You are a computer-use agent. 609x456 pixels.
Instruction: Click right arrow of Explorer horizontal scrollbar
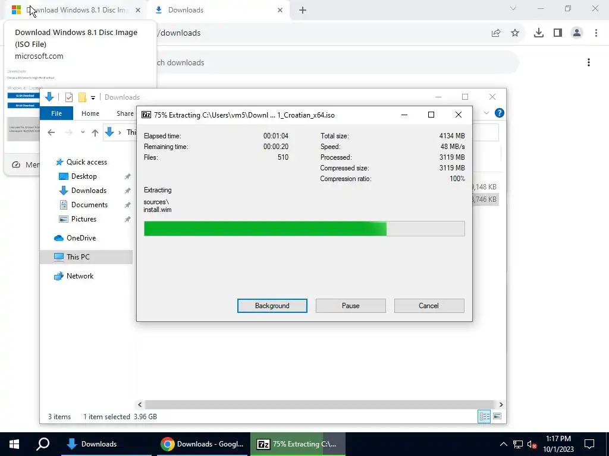pyautogui.click(x=501, y=404)
